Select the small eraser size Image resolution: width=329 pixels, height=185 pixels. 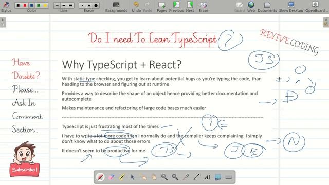pyautogui.click(x=82, y=5)
